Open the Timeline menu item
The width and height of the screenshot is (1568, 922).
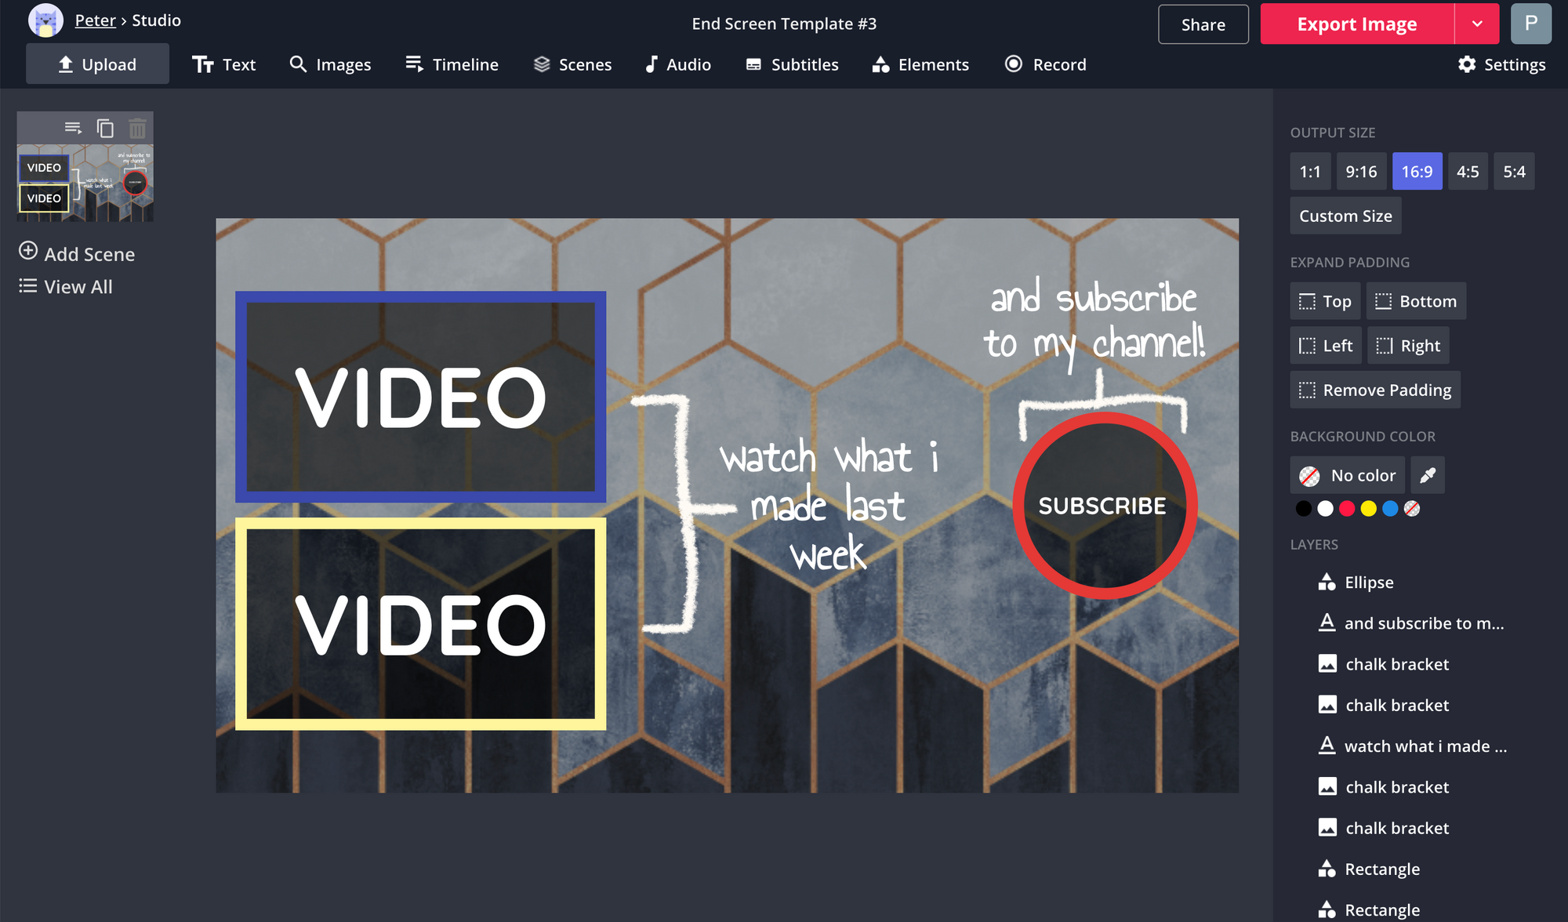[452, 64]
